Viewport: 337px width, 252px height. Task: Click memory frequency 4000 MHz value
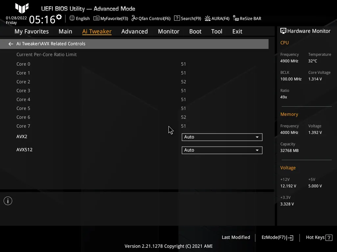click(289, 133)
